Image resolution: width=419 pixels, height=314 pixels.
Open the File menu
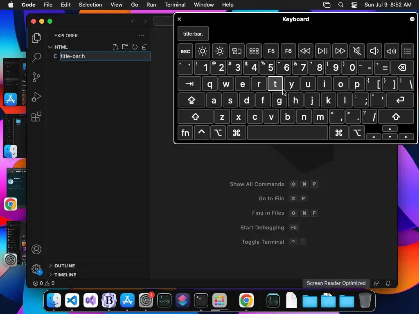[48, 4]
